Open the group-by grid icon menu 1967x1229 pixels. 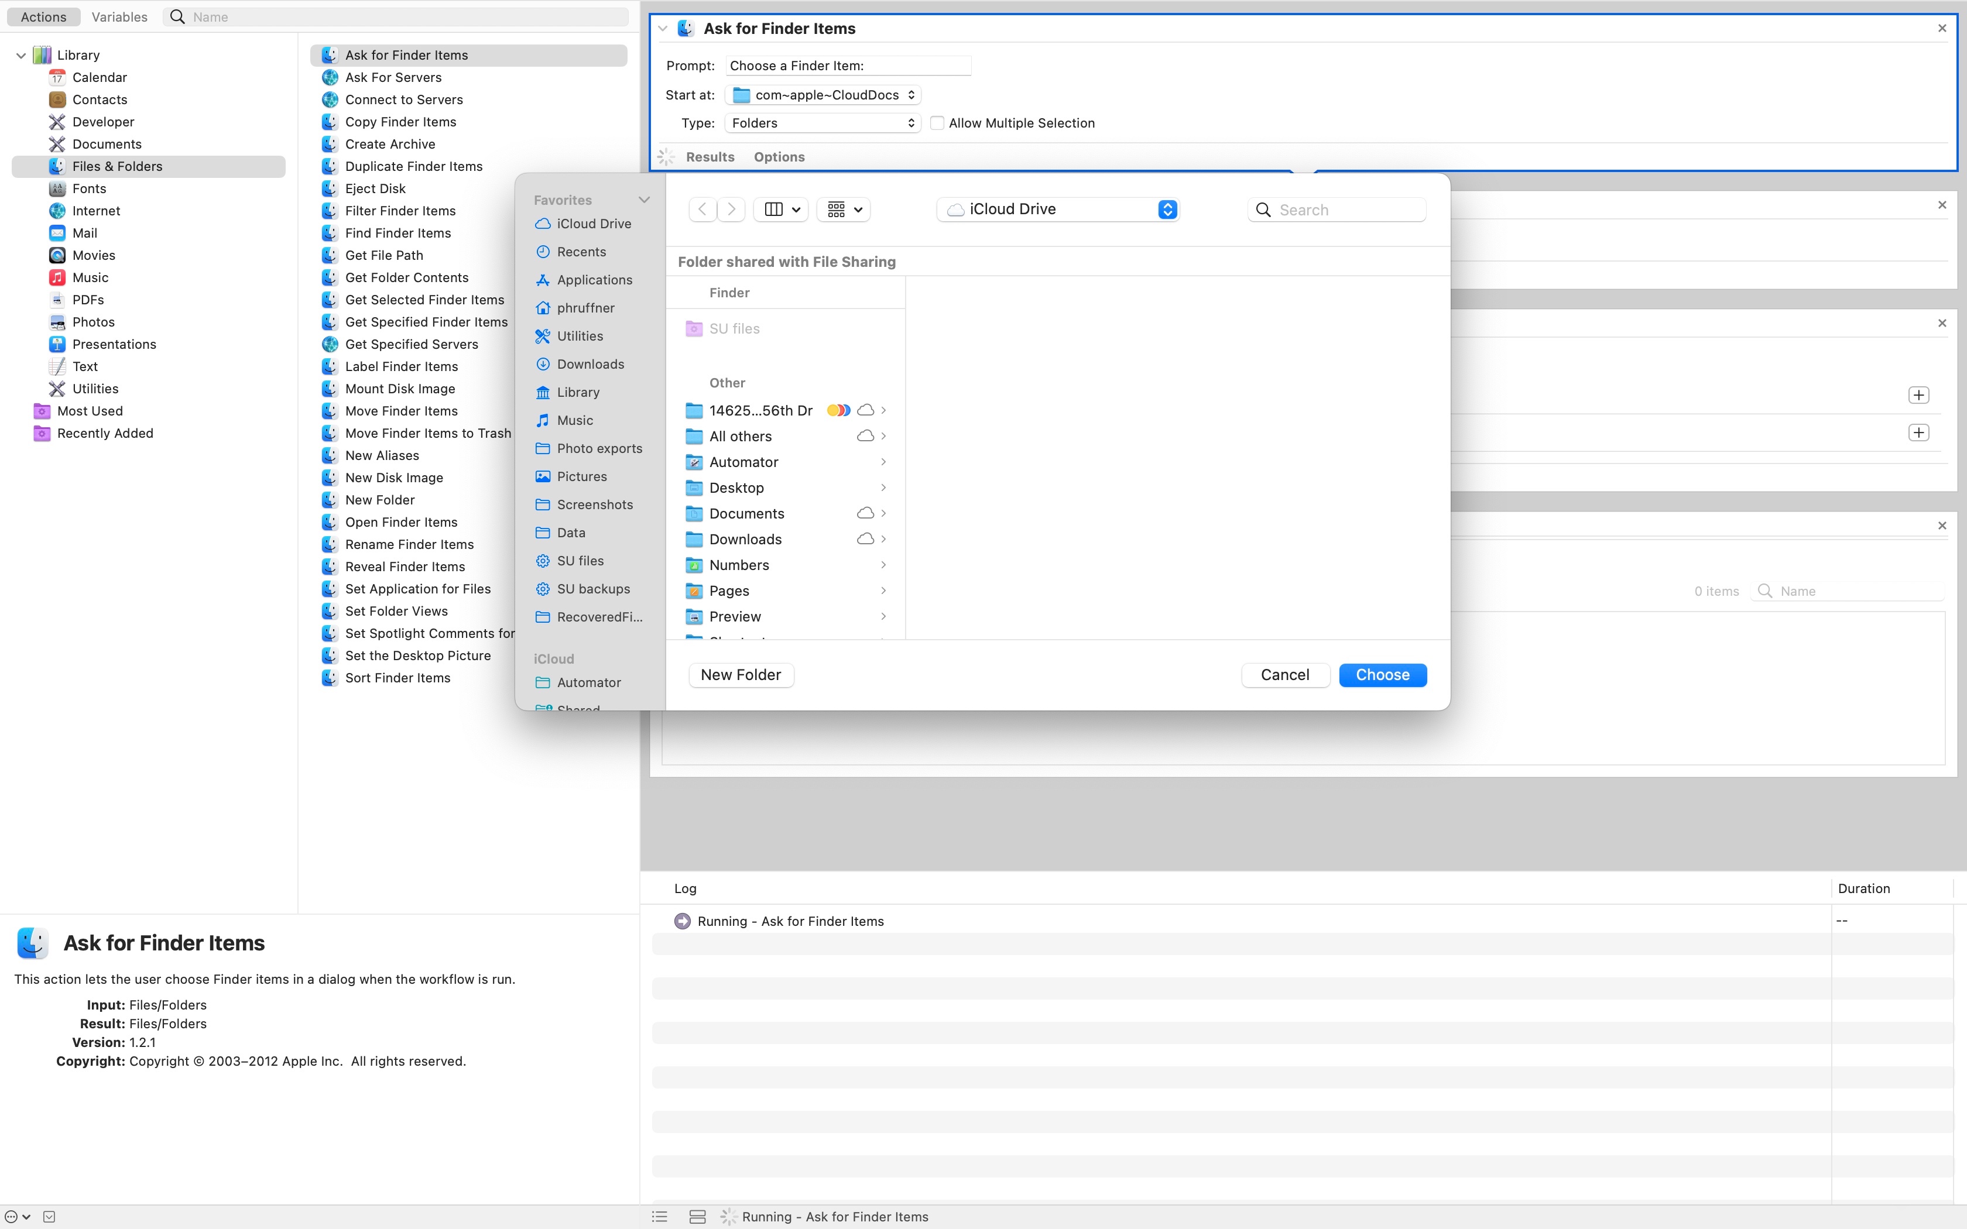click(x=844, y=210)
